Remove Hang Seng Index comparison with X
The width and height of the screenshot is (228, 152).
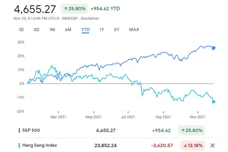(x=212, y=146)
